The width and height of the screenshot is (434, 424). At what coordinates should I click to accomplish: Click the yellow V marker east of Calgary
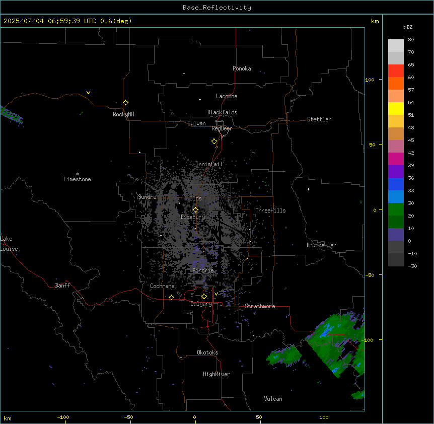click(x=216, y=294)
